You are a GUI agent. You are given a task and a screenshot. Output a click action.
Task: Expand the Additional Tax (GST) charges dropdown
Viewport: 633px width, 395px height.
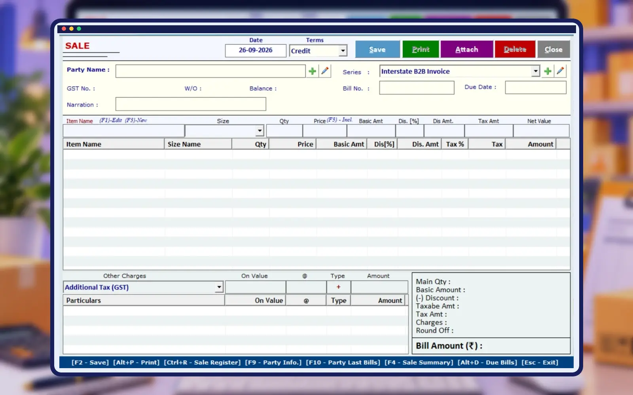point(219,287)
